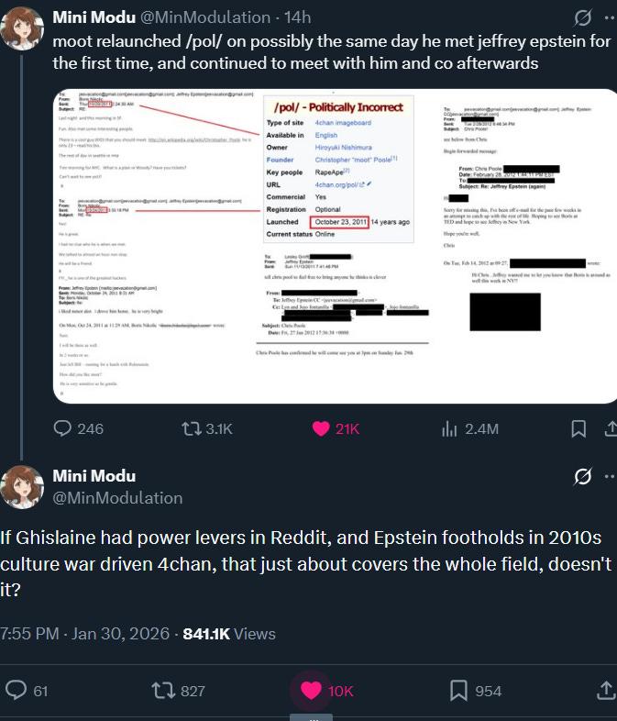View analytics showing 2.4M views
Screen dimensions: 617x721
pos(450,428)
